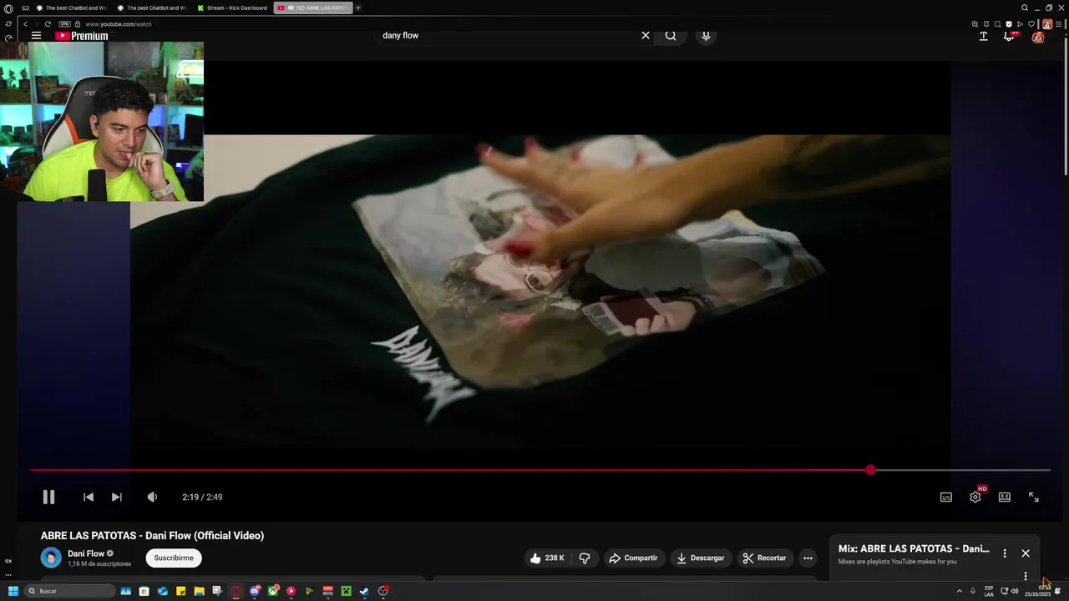Reload the current page
The width and height of the screenshot is (1069, 601).
(x=48, y=24)
